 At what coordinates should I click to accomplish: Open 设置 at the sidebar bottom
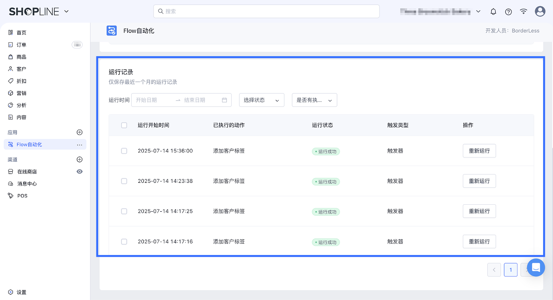click(x=21, y=292)
